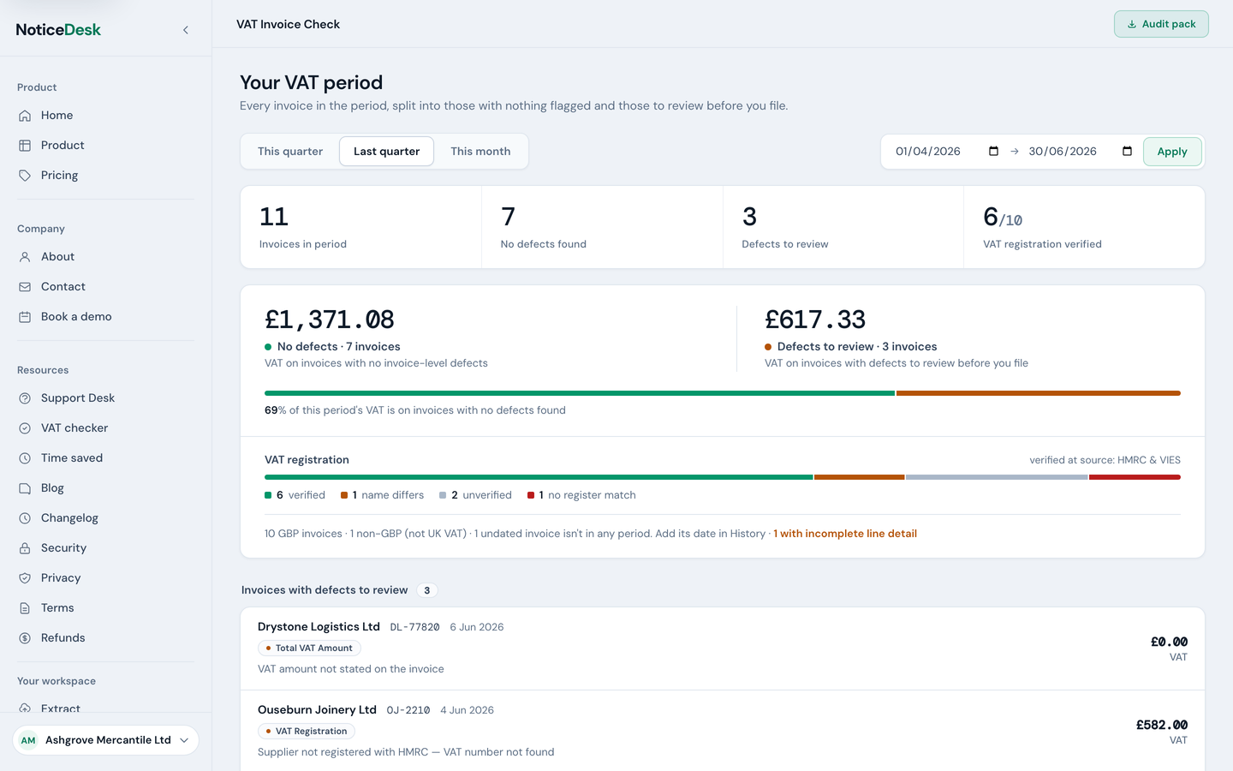Click the Changelog history icon
This screenshot has height=771, width=1233.
pyautogui.click(x=25, y=518)
